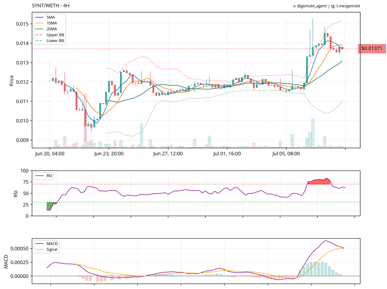Click the Jun 20, 04:00 date label
Viewport: 387px width, 289px height.
[x=50, y=154]
